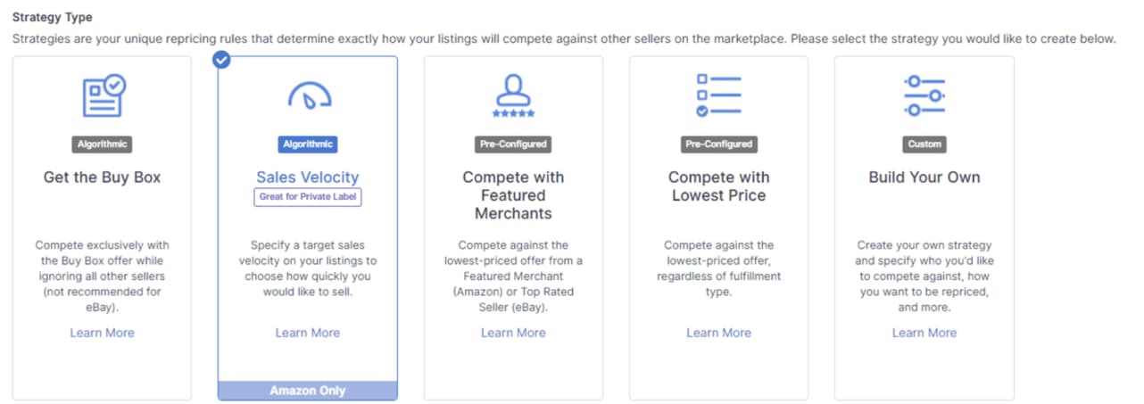
Task: Open Learn More for Build Your Own
Action: 924,333
